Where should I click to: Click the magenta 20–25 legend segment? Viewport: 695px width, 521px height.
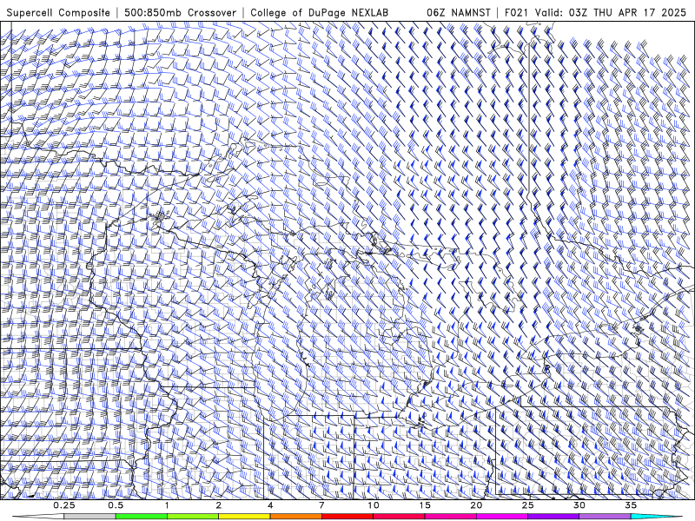click(502, 517)
